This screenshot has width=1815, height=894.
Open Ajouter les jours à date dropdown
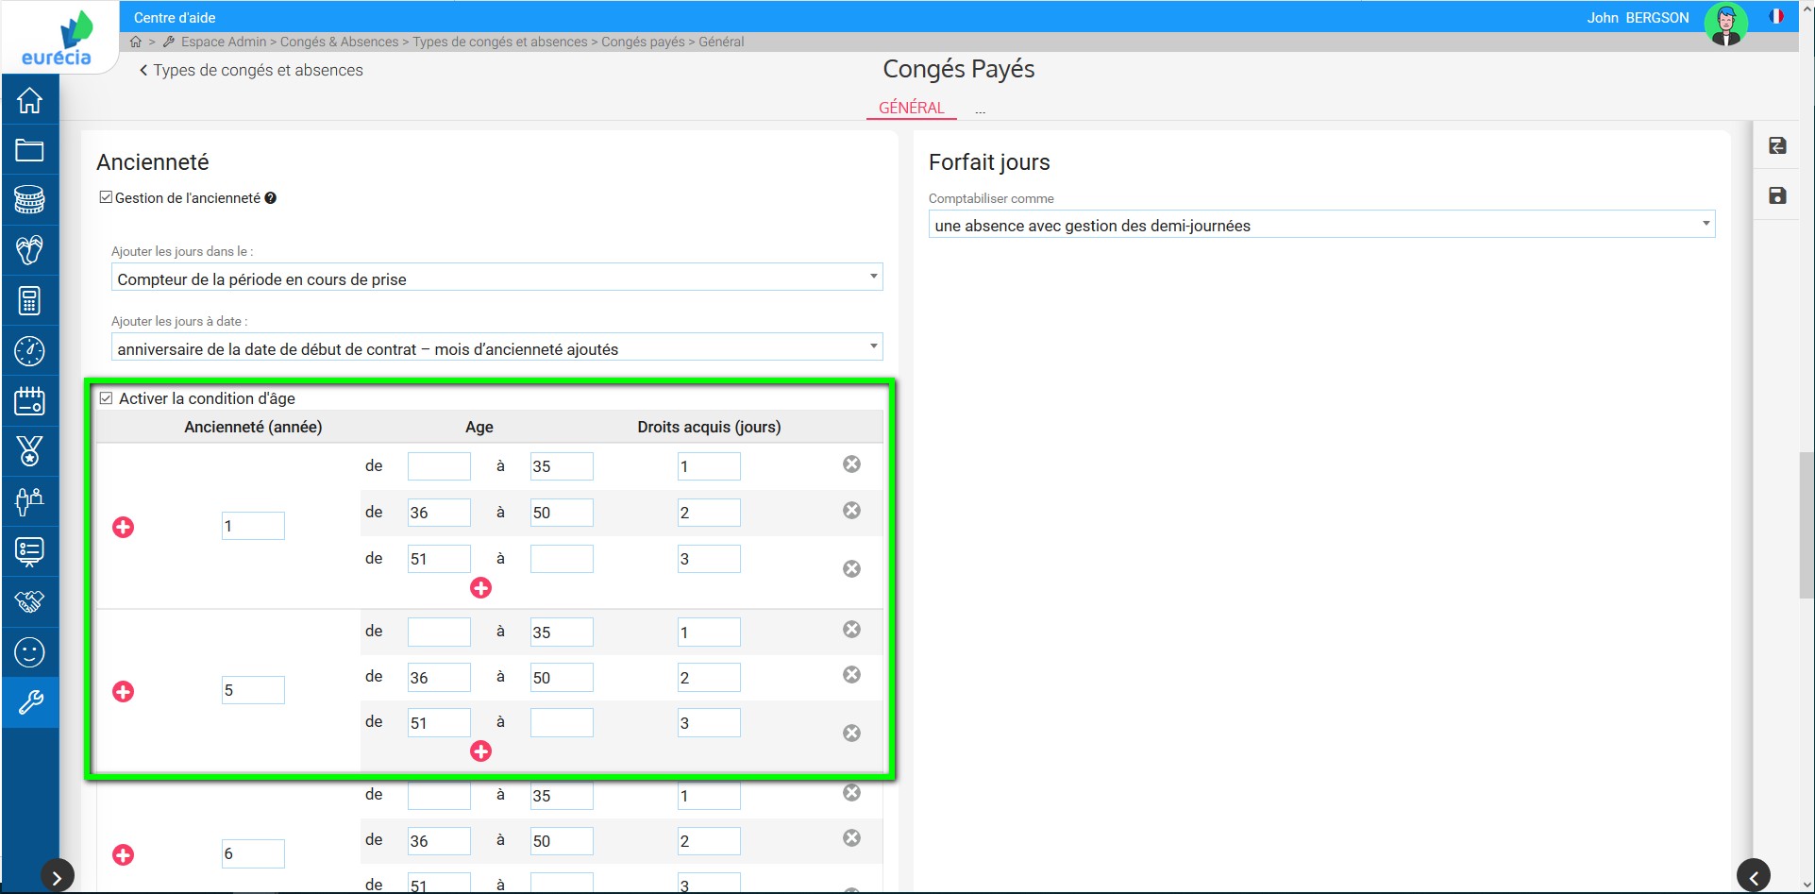(496, 347)
